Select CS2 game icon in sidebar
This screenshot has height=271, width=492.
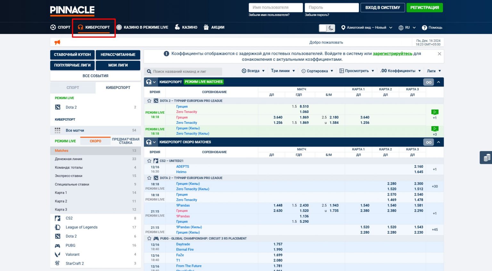pyautogui.click(x=58, y=218)
